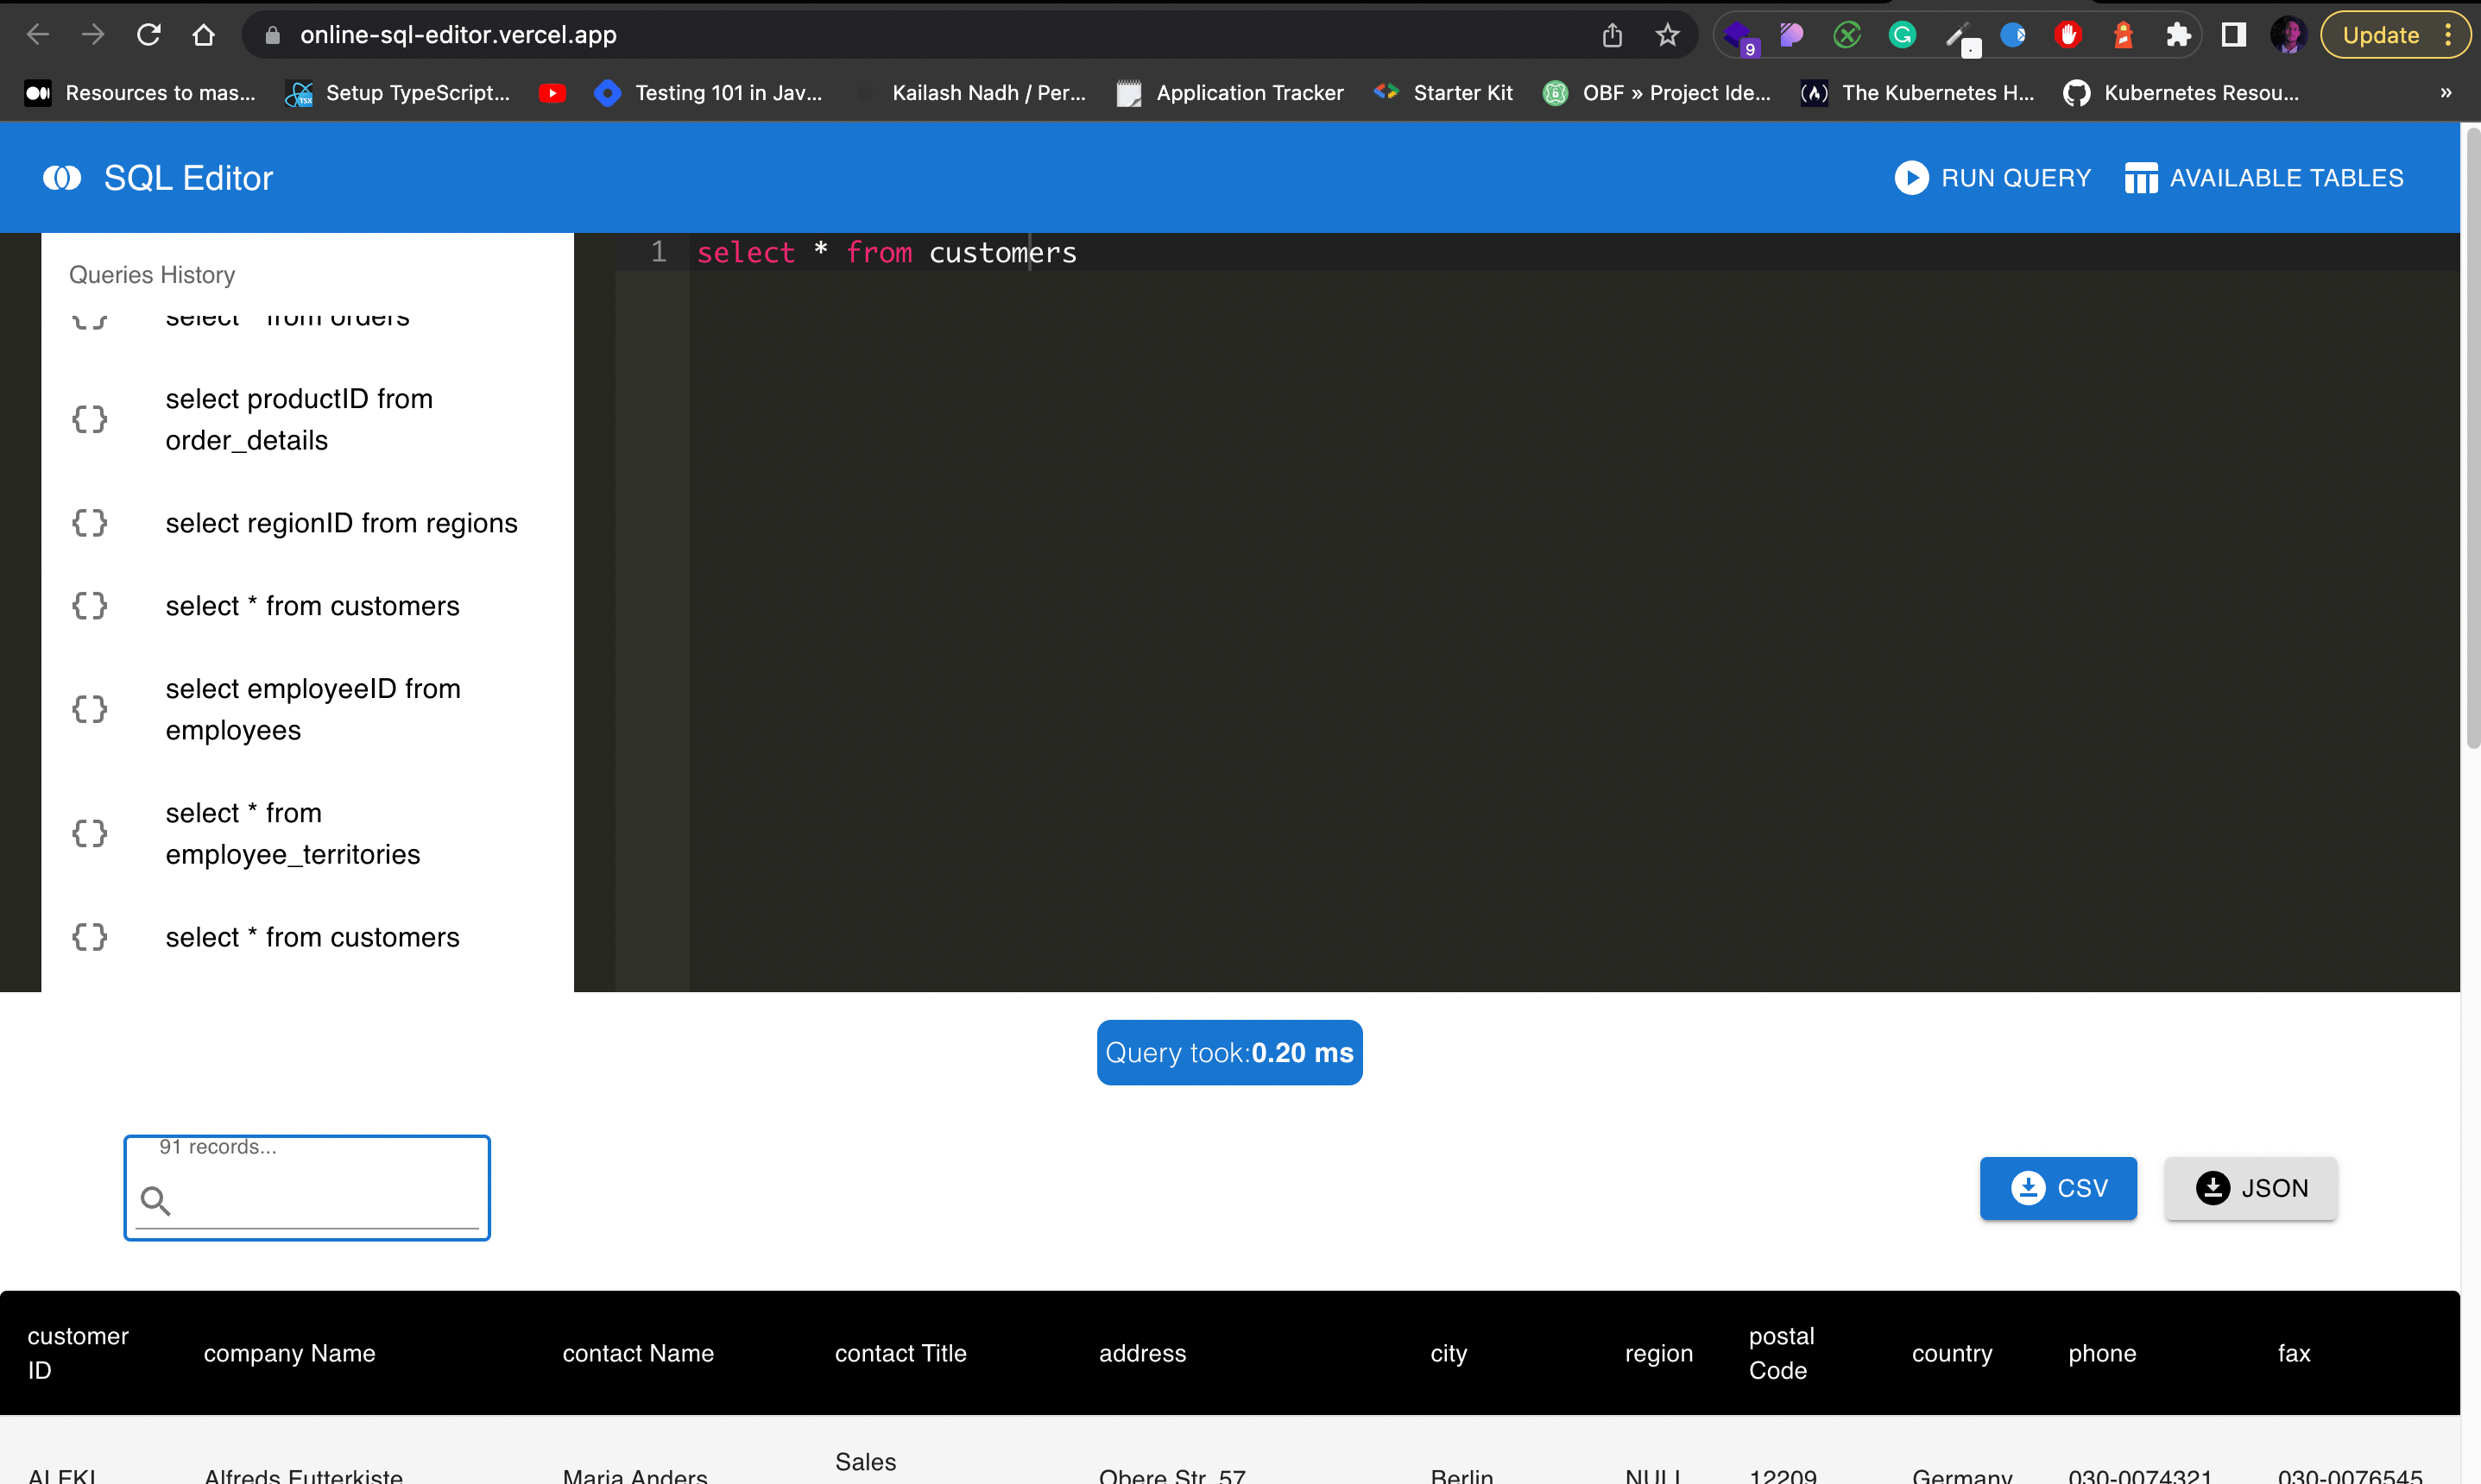
Task: Open the browser Extensions puzzle icon
Action: (x=2178, y=35)
